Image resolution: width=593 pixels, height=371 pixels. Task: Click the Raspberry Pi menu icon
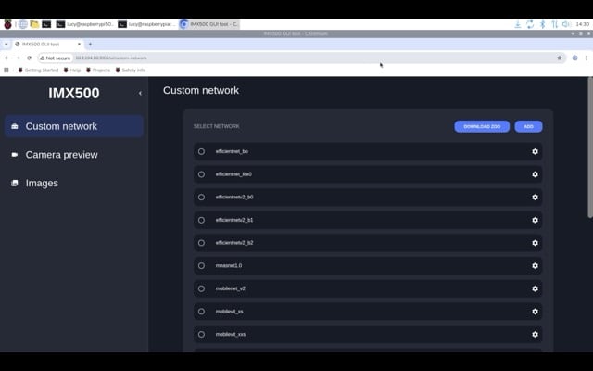tap(7, 24)
